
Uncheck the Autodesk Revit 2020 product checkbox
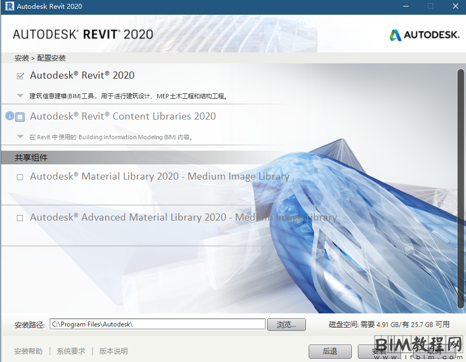click(20, 76)
